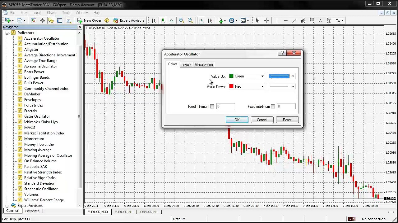Select the Text Label tool
Image resolution: width=398 pixels, height=223 pixels.
[329, 20]
